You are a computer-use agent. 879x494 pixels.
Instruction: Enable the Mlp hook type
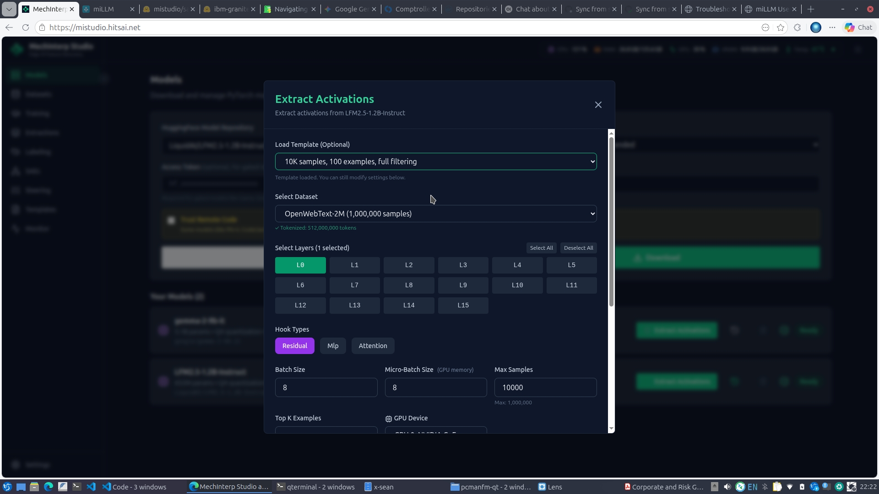pos(333,346)
